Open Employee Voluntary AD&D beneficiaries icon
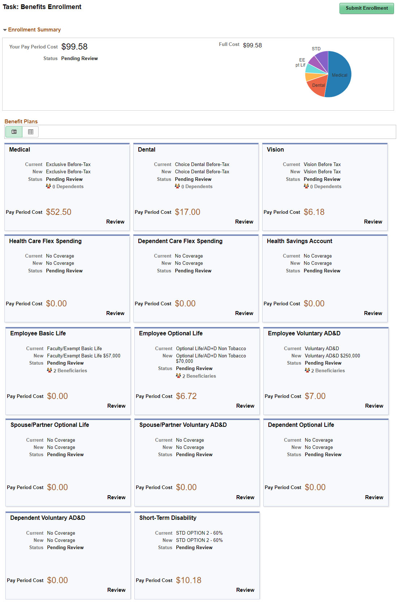Image resolution: width=398 pixels, height=607 pixels. [307, 370]
